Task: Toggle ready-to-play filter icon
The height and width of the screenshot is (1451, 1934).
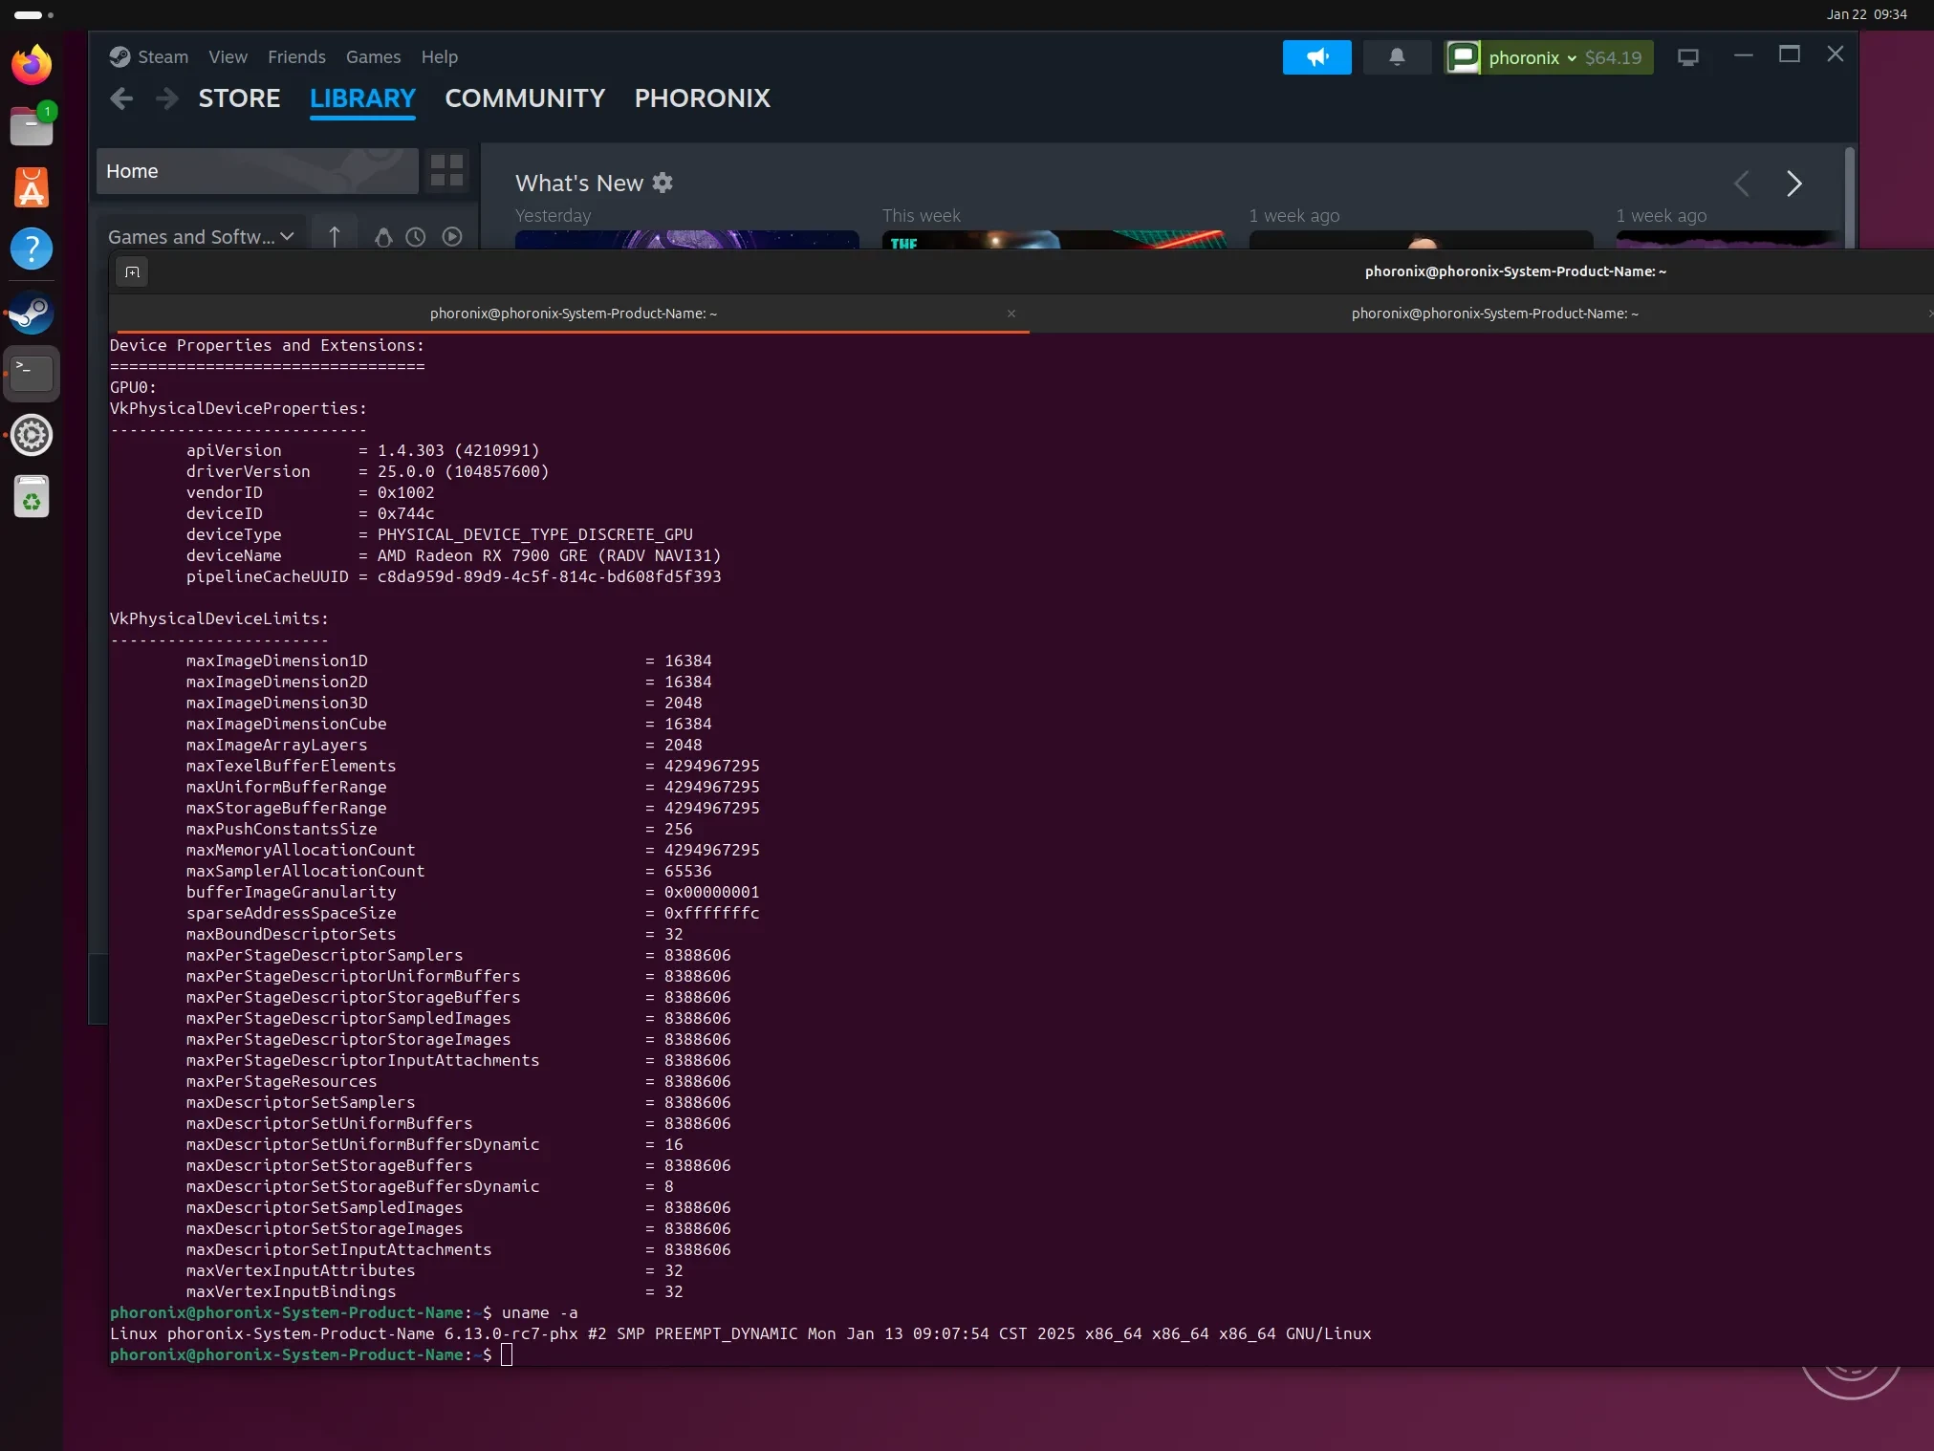Action: (452, 237)
